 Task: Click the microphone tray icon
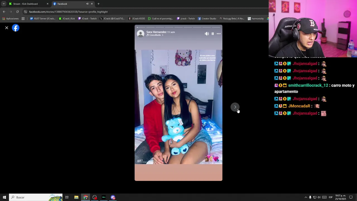click(x=310, y=197)
